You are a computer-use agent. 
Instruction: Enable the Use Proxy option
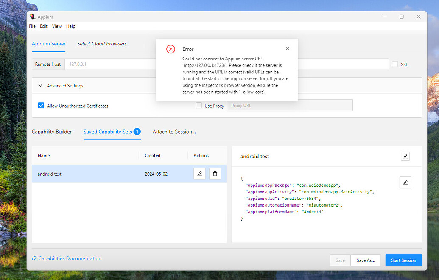[199, 105]
